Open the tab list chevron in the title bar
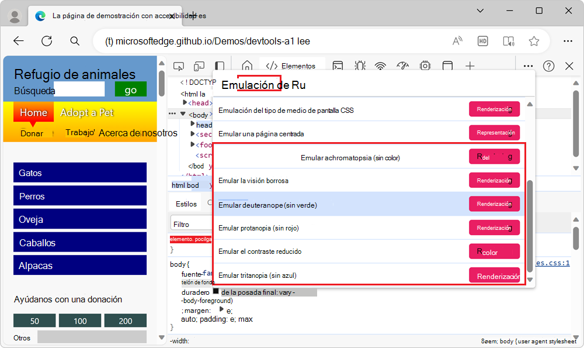 (481, 11)
